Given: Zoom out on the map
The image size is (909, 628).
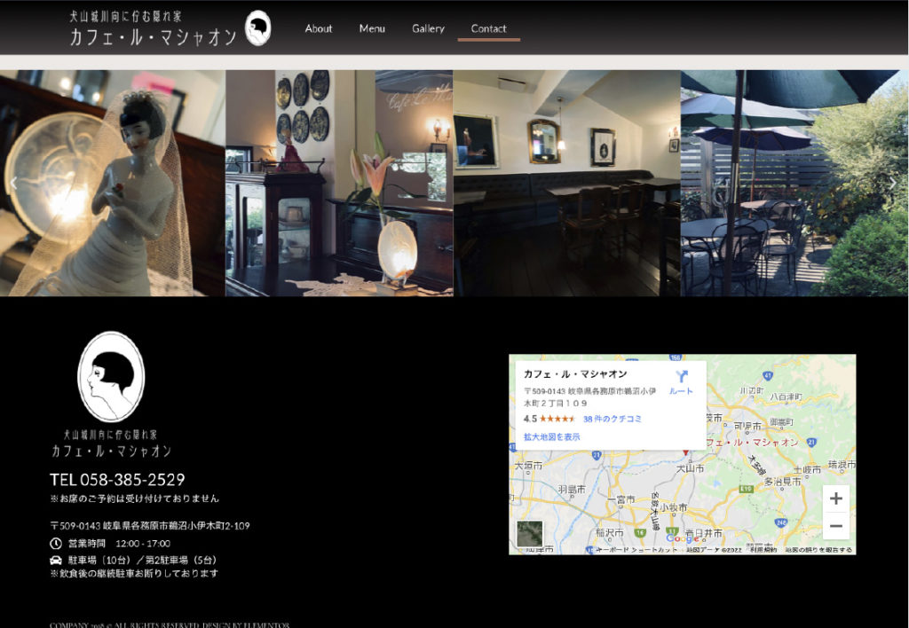Looking at the screenshot, I should coord(835,526).
